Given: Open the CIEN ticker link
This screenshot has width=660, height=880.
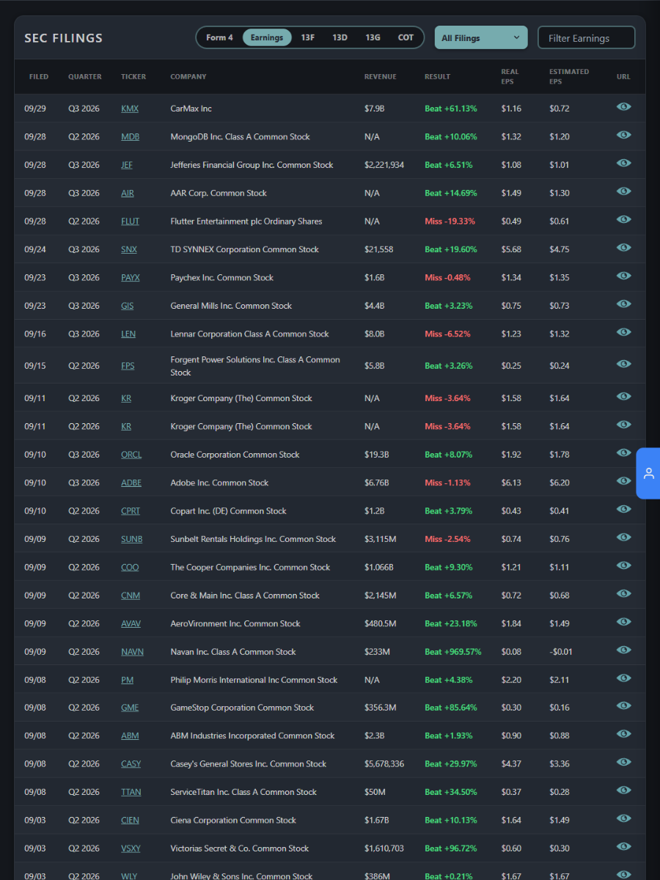Looking at the screenshot, I should [x=130, y=821].
